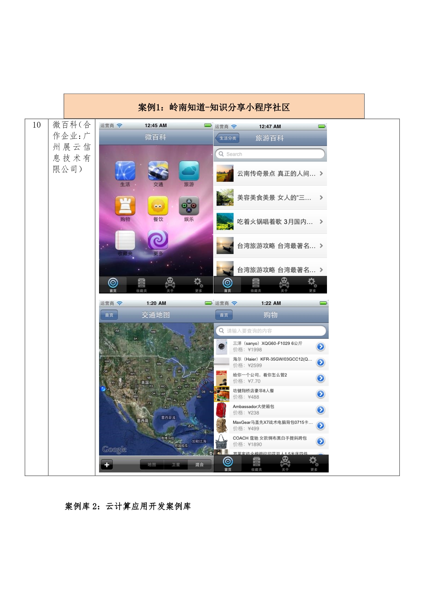
Task: Expand the 云南传奇景点 article chevron
Action: click(321, 173)
